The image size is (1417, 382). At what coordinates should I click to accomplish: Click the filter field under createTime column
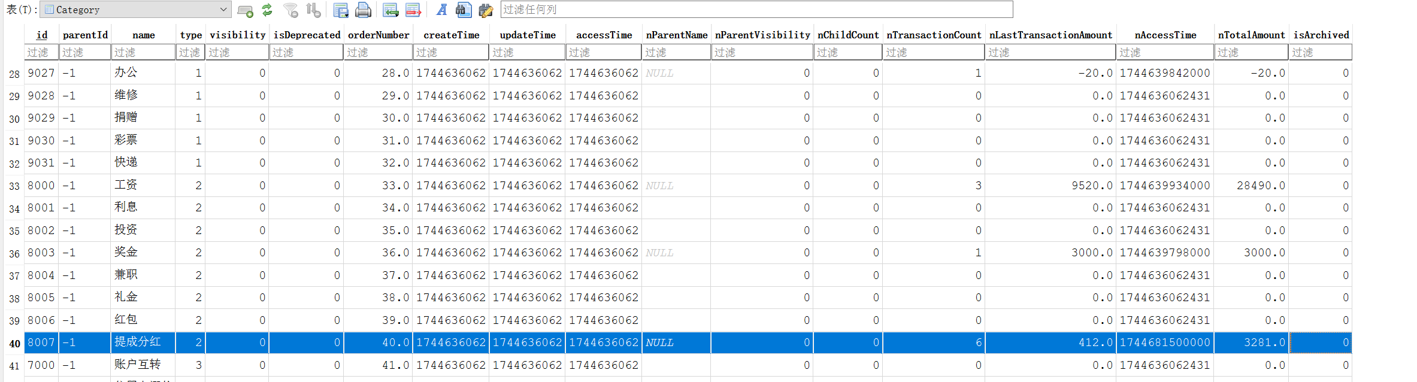tap(451, 53)
